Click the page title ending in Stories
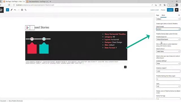Viewport: 181px width, 102px height. [42, 27]
